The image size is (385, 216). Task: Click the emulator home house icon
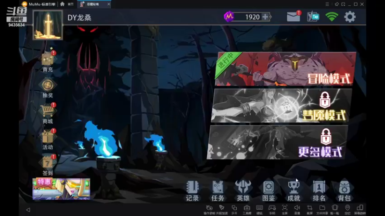tap(63, 4)
